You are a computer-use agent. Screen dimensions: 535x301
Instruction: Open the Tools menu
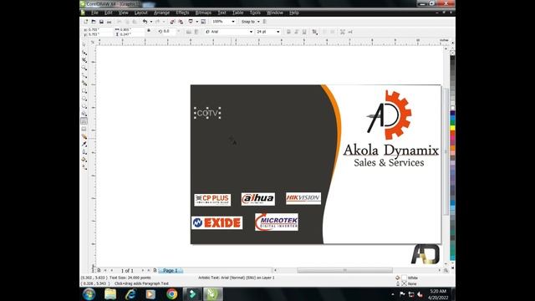pyautogui.click(x=255, y=13)
